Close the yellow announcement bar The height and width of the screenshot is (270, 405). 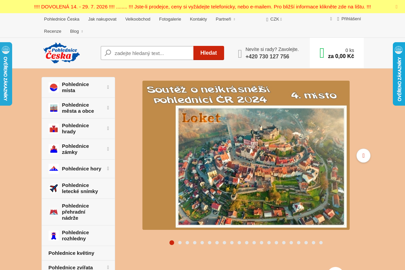tap(397, 7)
